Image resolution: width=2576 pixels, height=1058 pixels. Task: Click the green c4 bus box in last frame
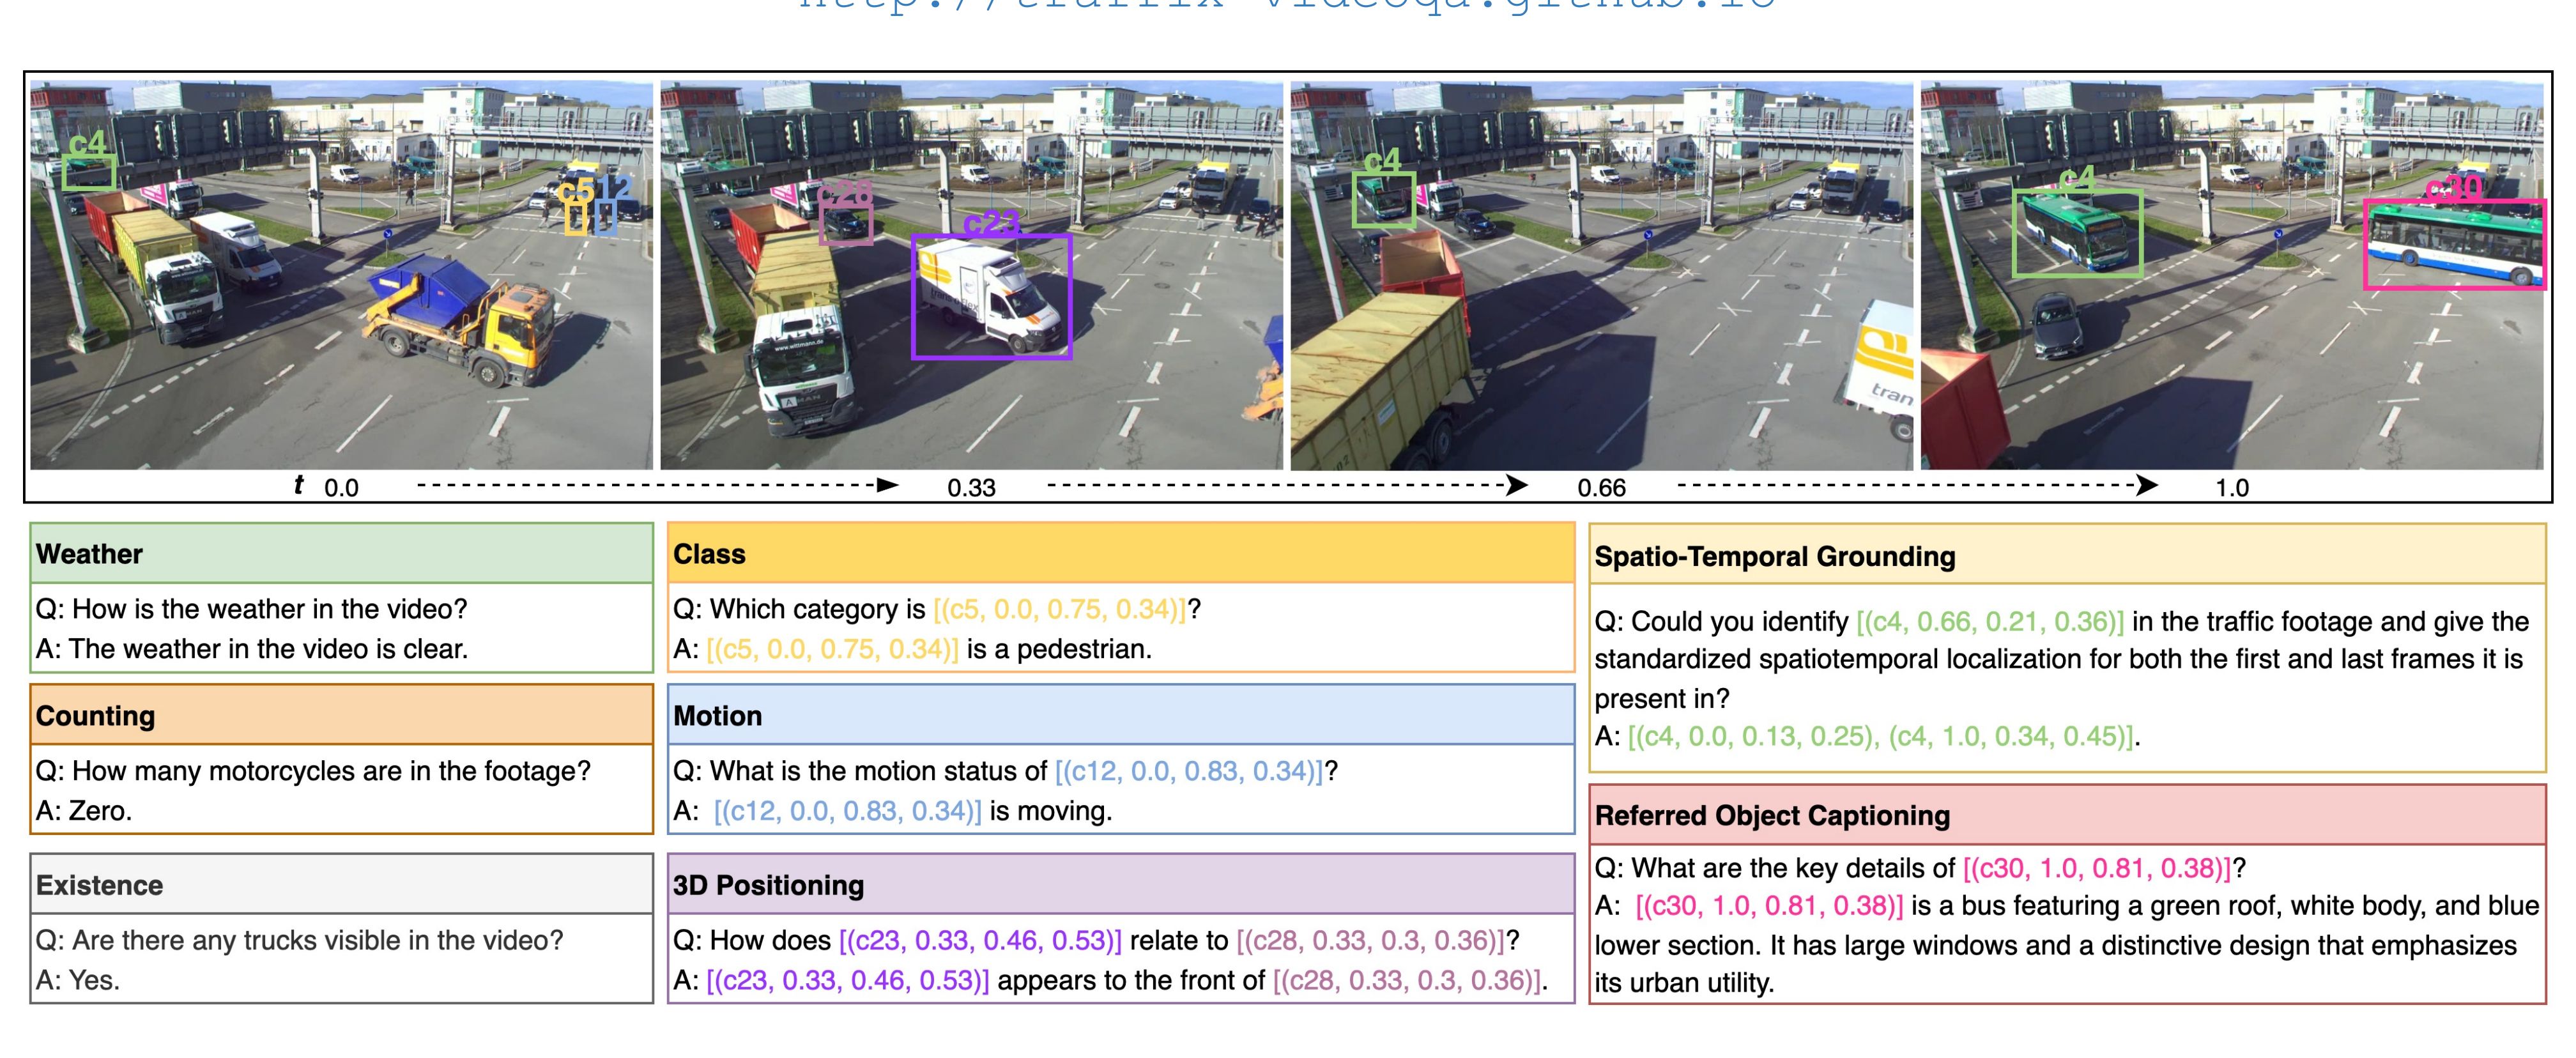(2077, 233)
